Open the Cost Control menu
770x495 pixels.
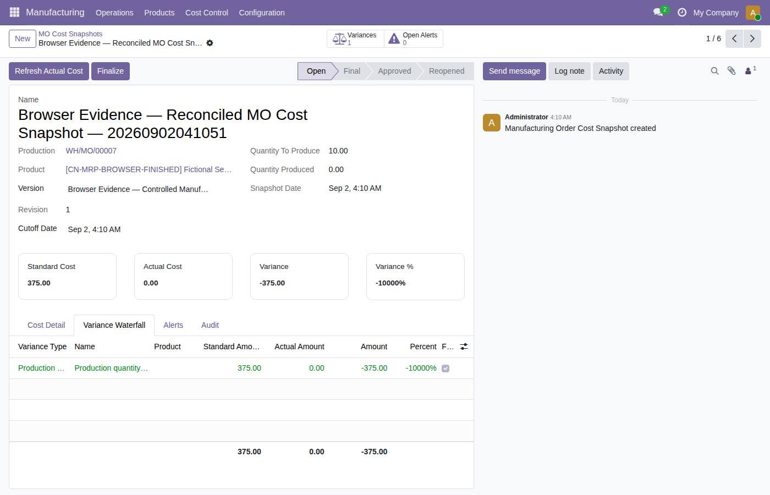pyautogui.click(x=207, y=12)
